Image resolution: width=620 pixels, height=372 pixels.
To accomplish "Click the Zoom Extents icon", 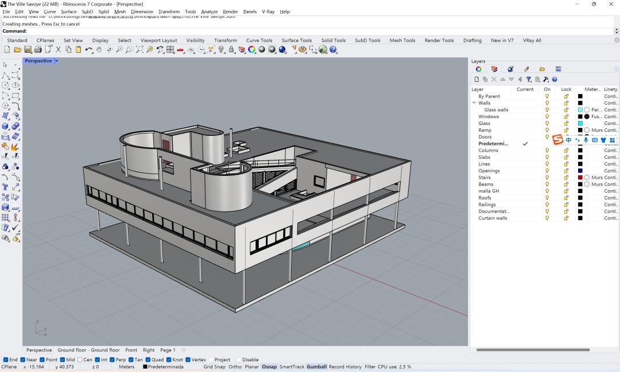I will 139,49.
